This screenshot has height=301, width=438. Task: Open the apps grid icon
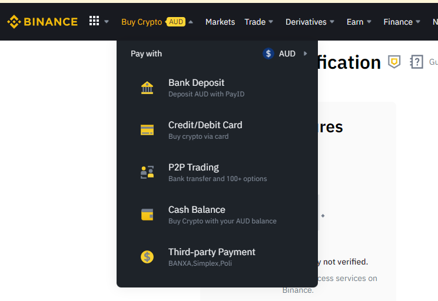(x=94, y=21)
